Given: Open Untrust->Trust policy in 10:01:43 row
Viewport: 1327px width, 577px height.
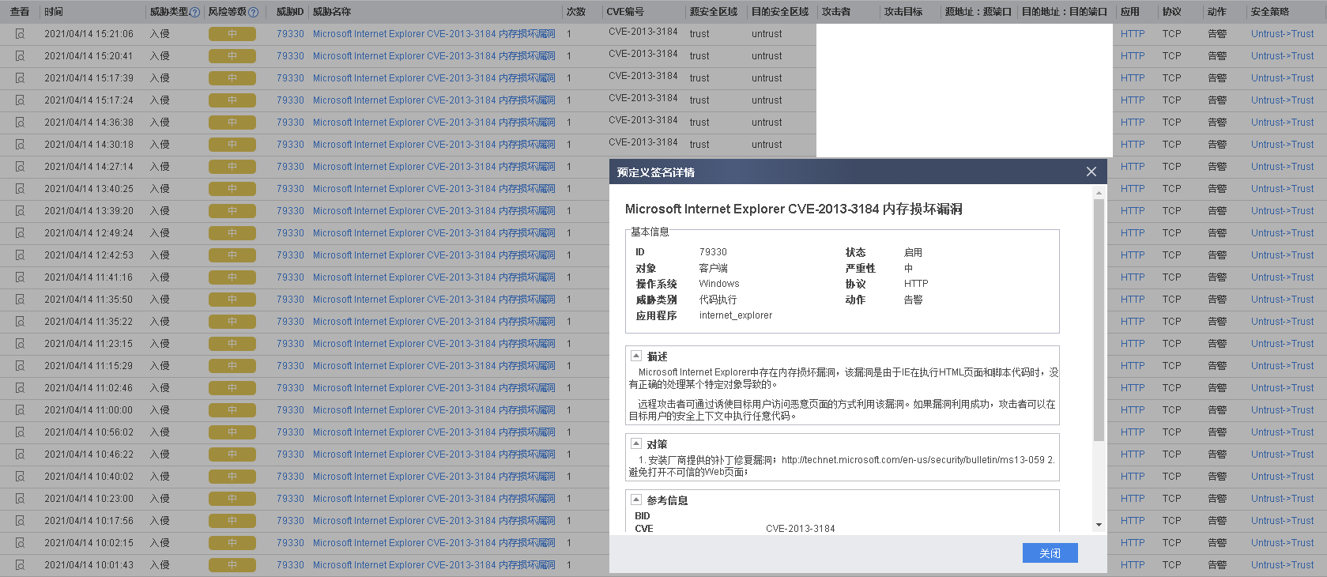Looking at the screenshot, I should coord(1282,565).
